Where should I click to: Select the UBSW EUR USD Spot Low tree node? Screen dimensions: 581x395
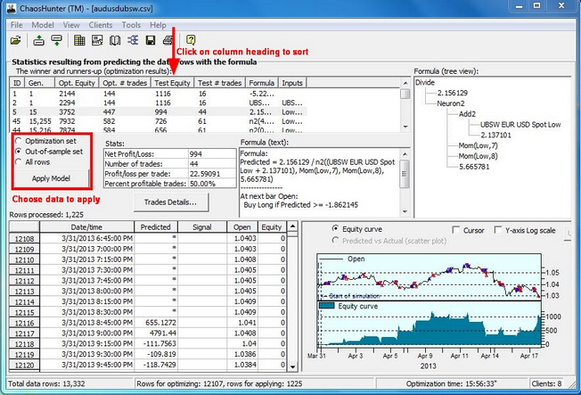[x=520, y=125]
